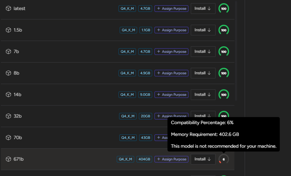Click the cube icon beside the 70b model

pyautogui.click(x=8, y=138)
